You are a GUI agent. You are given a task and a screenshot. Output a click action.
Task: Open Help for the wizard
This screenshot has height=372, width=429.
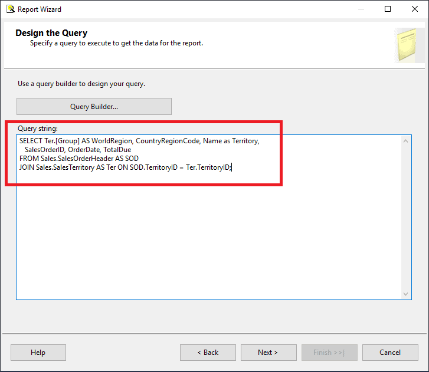tap(38, 353)
